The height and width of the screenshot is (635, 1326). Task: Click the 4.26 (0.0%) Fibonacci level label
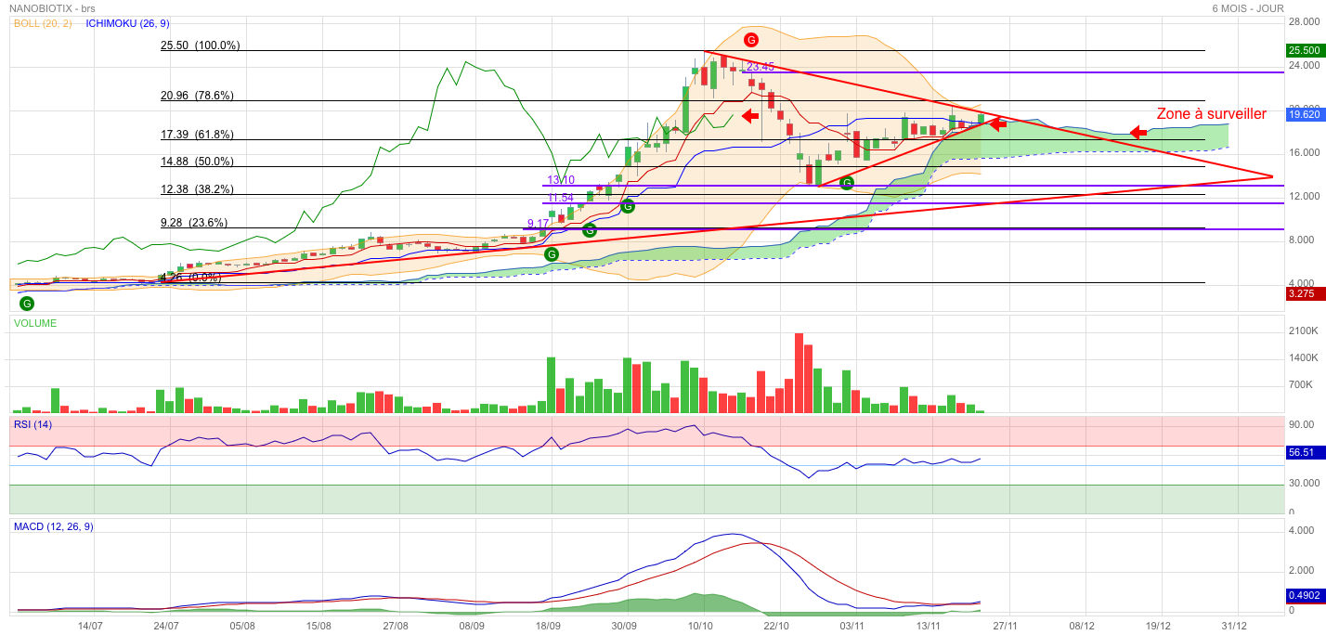(190, 278)
